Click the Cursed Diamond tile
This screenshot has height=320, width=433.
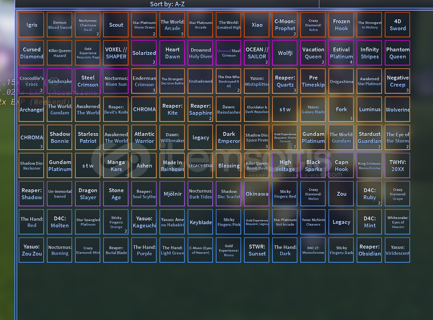(x=32, y=53)
